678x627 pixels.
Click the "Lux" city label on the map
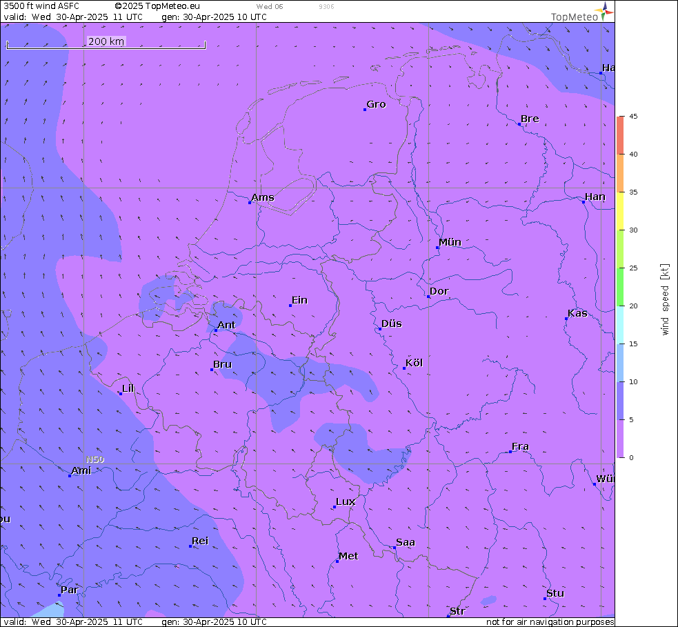pyautogui.click(x=346, y=501)
